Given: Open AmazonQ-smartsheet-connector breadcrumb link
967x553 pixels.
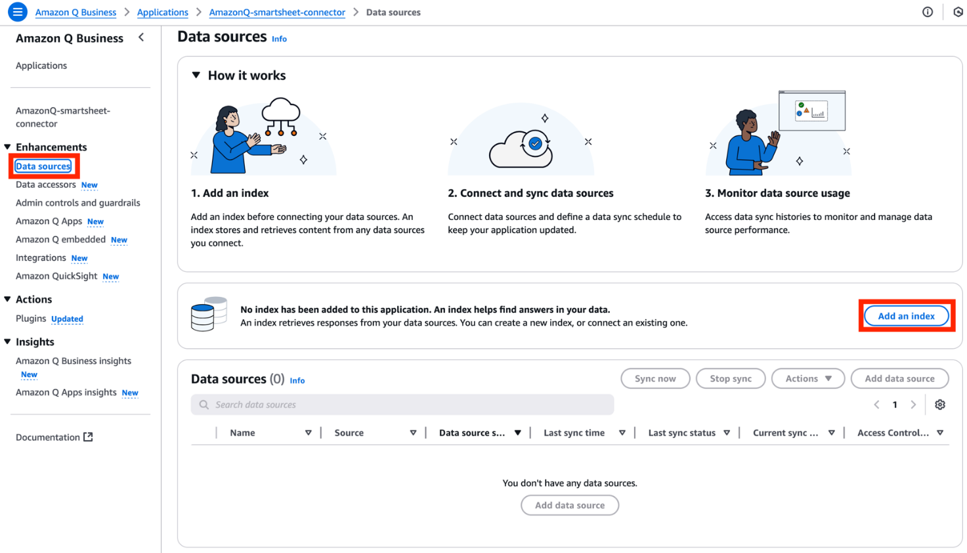Looking at the screenshot, I should 277,12.
